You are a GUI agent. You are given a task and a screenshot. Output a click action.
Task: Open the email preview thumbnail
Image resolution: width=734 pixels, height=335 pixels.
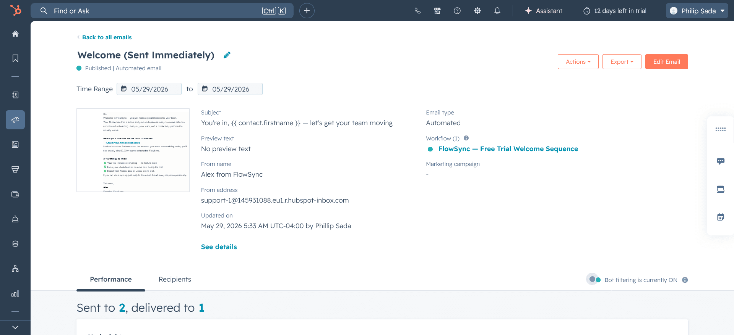tap(133, 150)
